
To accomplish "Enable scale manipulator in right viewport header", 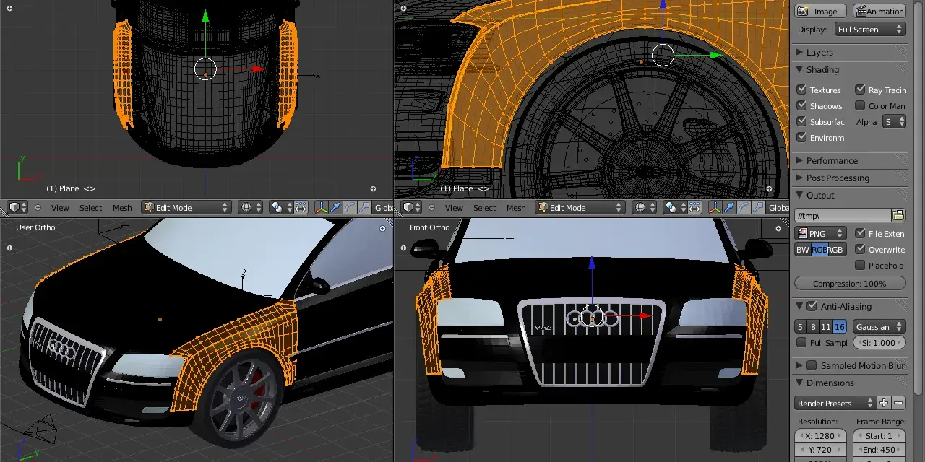I will point(757,207).
